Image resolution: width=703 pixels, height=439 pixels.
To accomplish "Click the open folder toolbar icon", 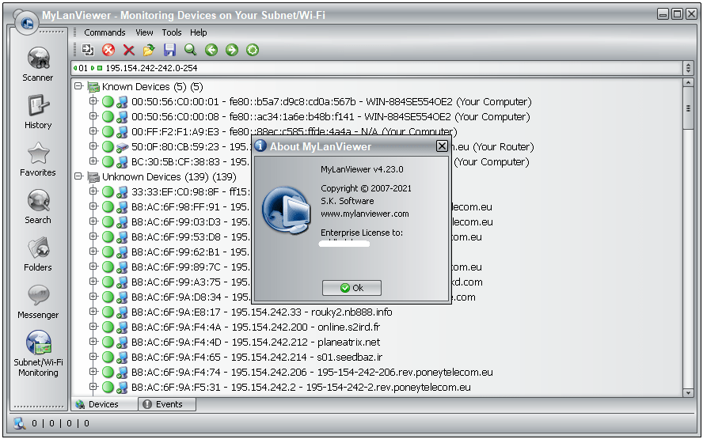I will (x=149, y=50).
